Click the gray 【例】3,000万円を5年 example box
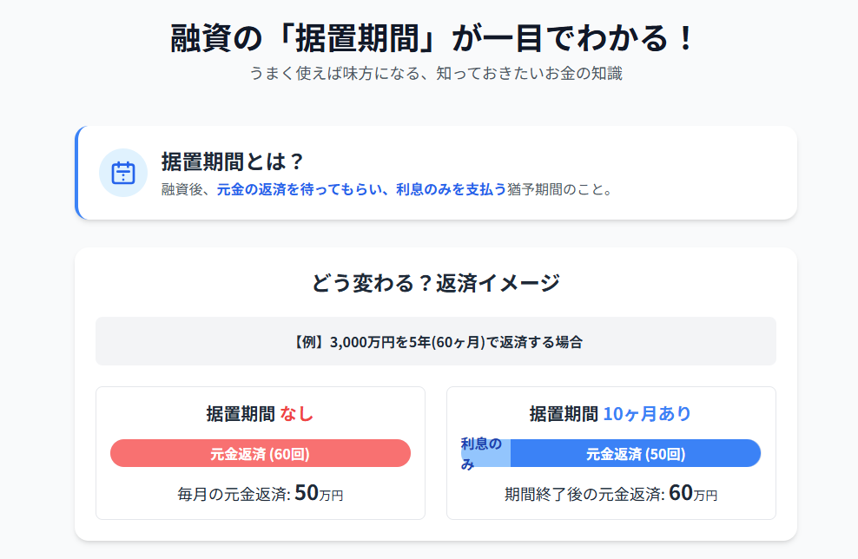The height and width of the screenshot is (559, 858). tap(436, 341)
